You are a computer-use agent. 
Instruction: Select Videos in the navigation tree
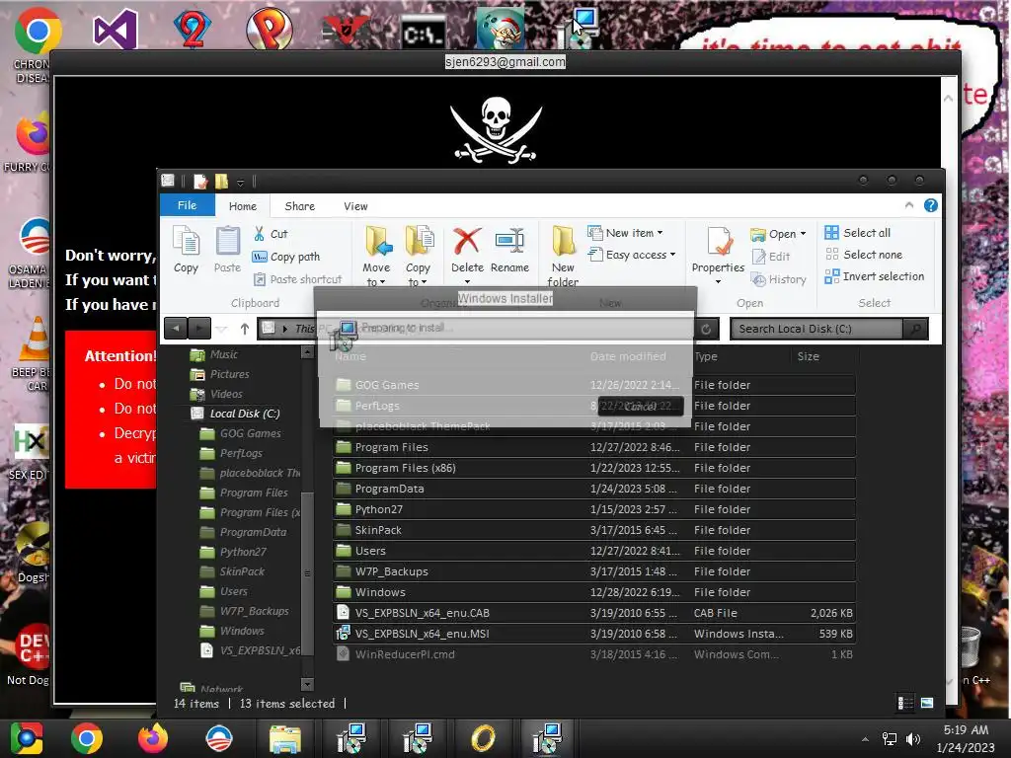217,394
